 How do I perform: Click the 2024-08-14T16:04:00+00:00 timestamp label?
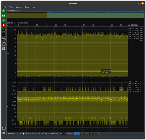pos(17,23)
